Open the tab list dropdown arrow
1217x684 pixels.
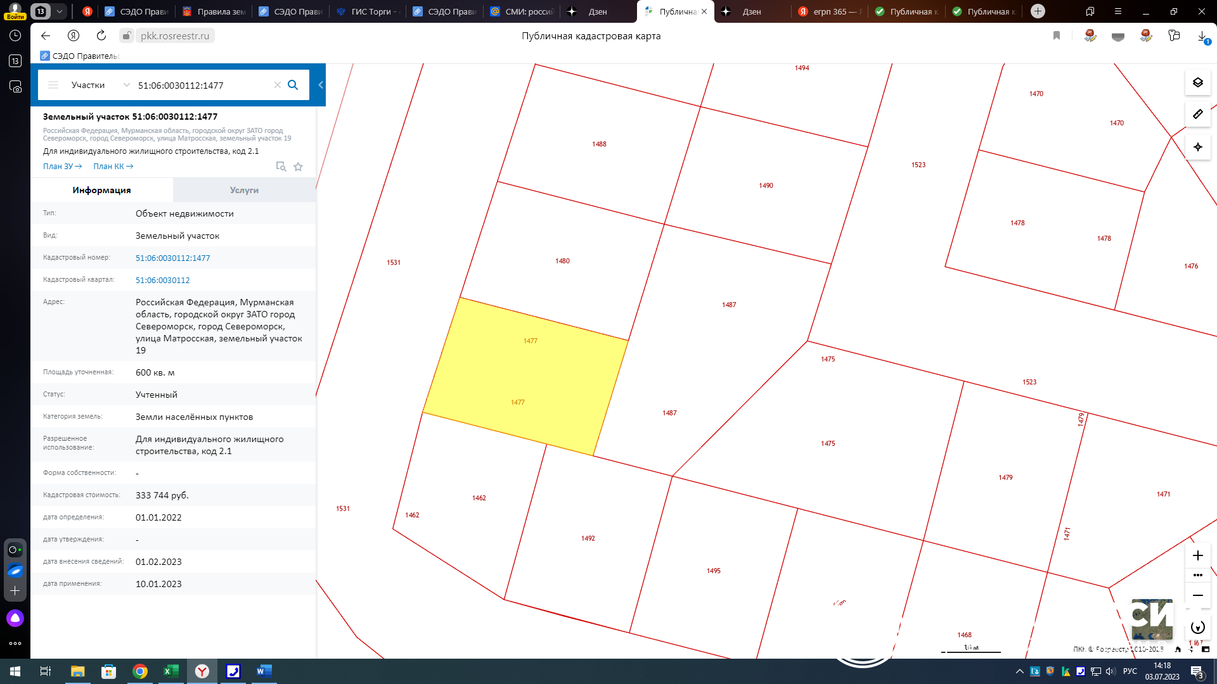(x=59, y=11)
